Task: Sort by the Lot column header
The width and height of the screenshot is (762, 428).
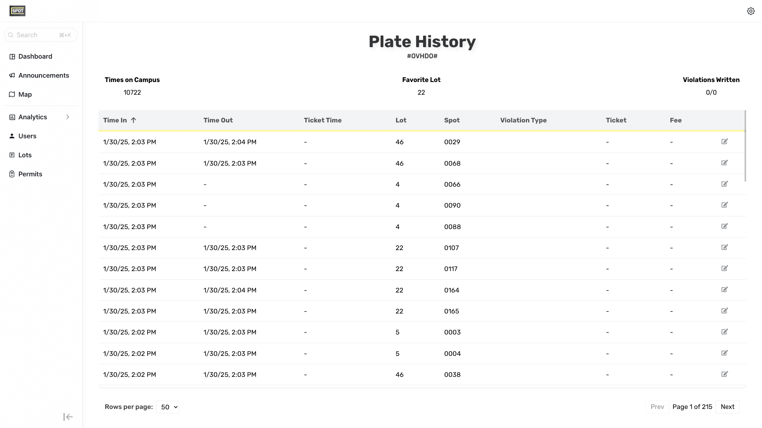Action: pyautogui.click(x=400, y=120)
